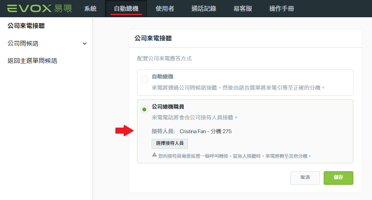This screenshot has height=200, width=372.
Task: Open the 系統 menu
Action: point(90,9)
